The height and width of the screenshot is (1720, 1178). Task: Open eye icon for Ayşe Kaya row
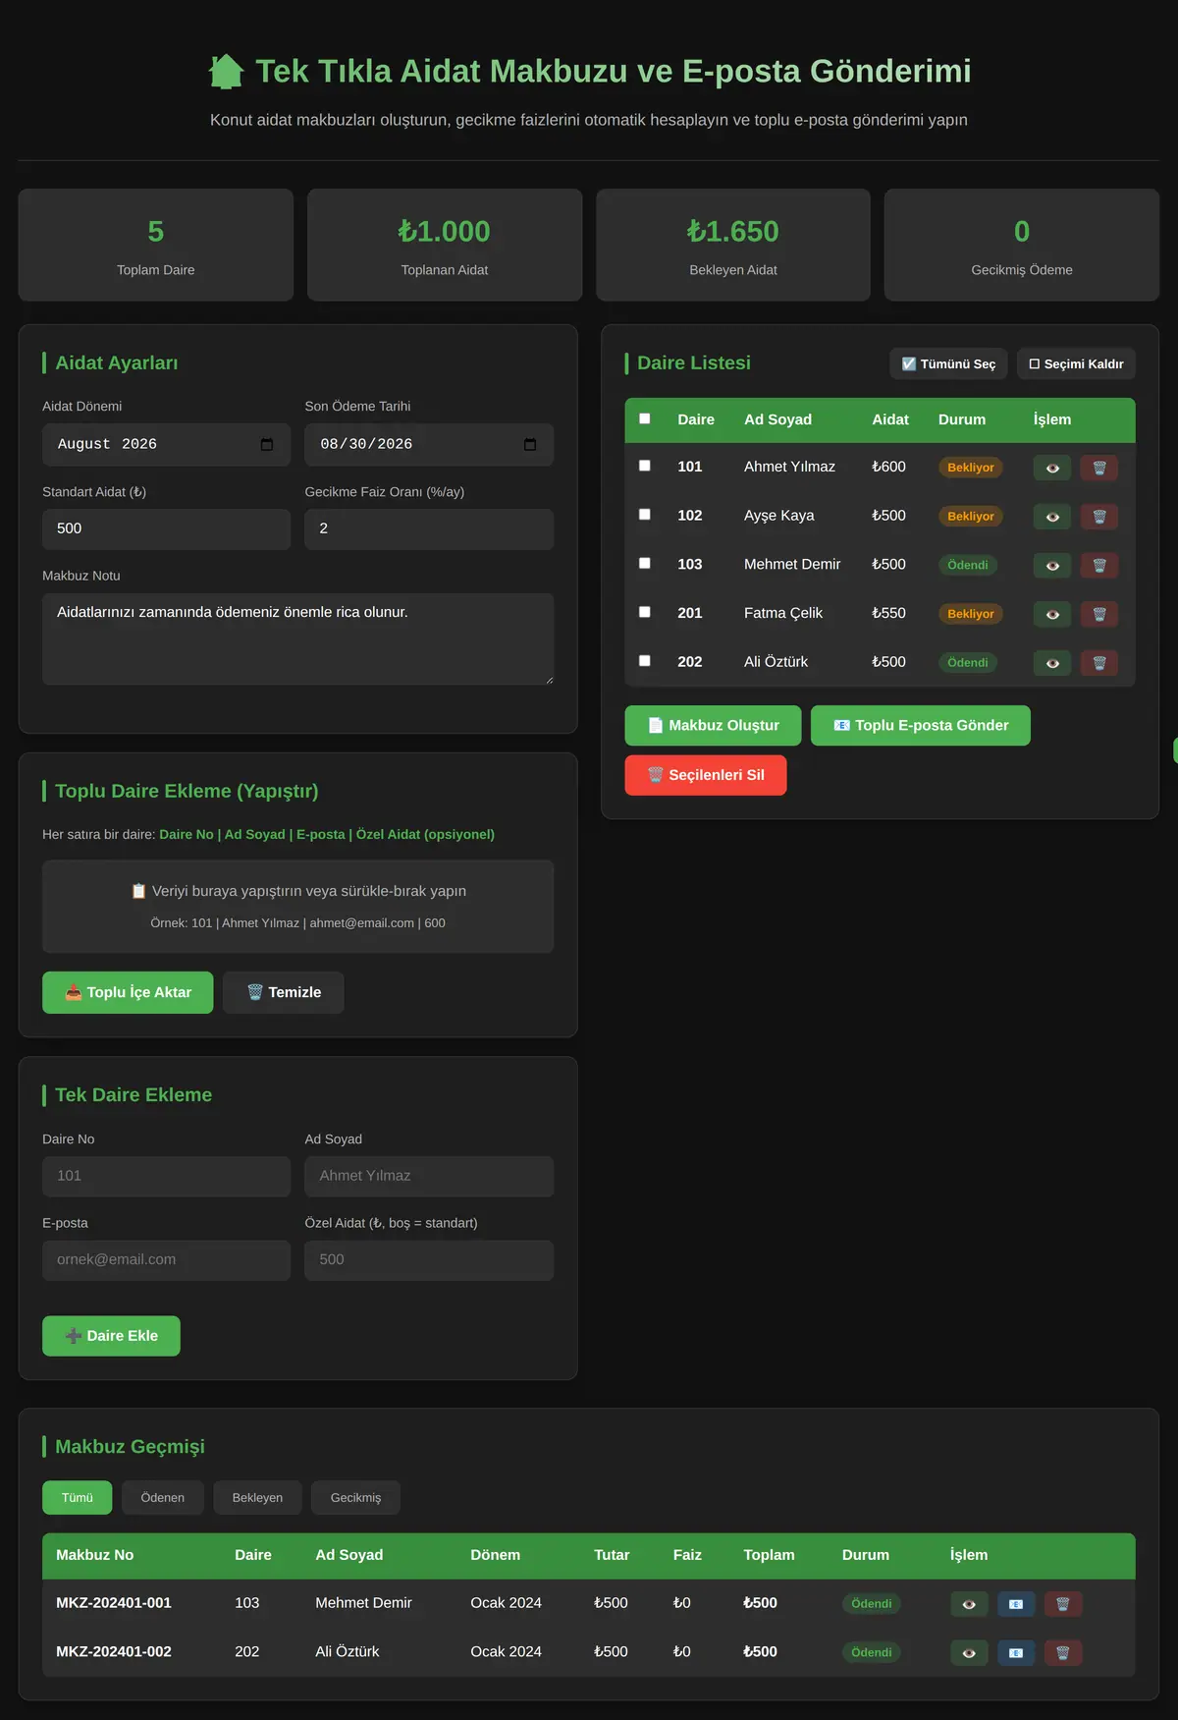[1052, 517]
